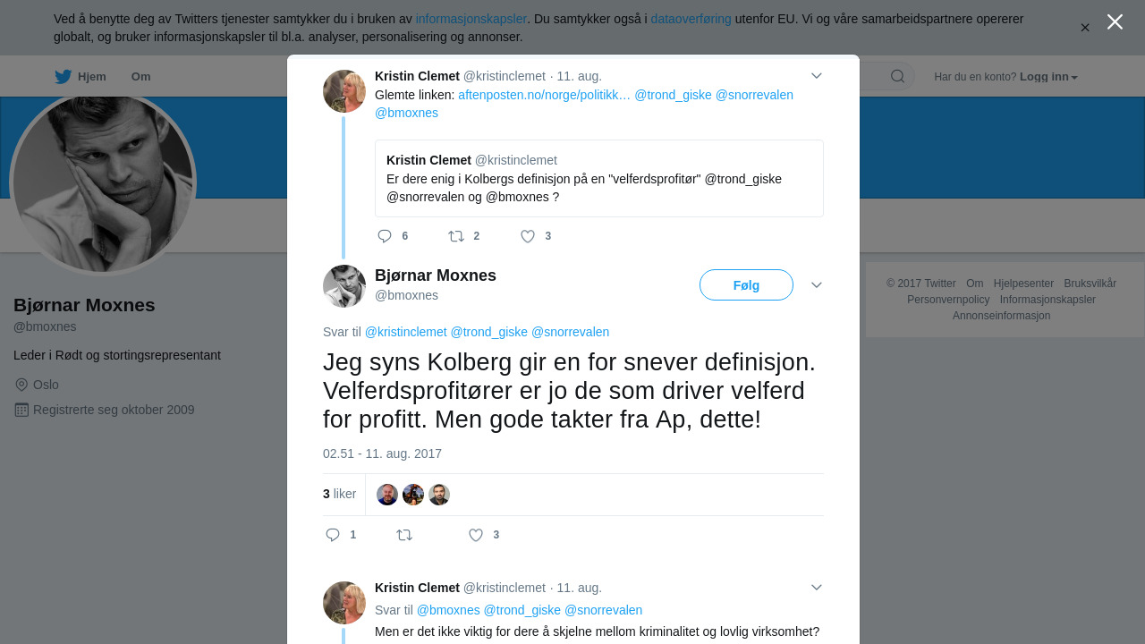The height and width of the screenshot is (644, 1145).
Task: Retweet Bjørnar Moxnes' main tweet
Action: (404, 535)
